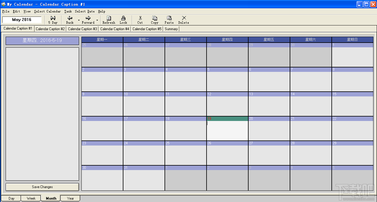Switch to the Year view tab
The image size is (377, 202).
(70, 198)
